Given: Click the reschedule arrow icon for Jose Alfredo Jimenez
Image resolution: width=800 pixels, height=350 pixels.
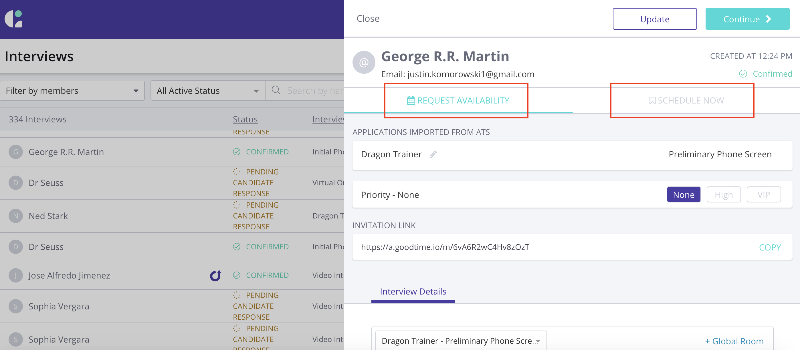Looking at the screenshot, I should (215, 275).
